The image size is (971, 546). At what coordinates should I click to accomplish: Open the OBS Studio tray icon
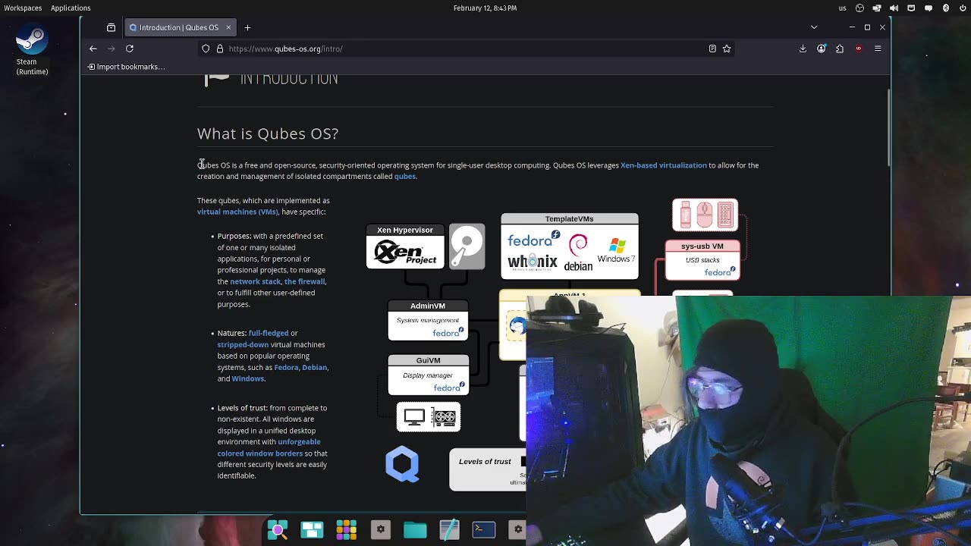pyautogui.click(x=859, y=8)
